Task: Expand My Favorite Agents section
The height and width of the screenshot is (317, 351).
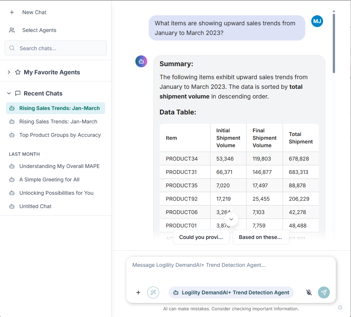Action: [9, 72]
